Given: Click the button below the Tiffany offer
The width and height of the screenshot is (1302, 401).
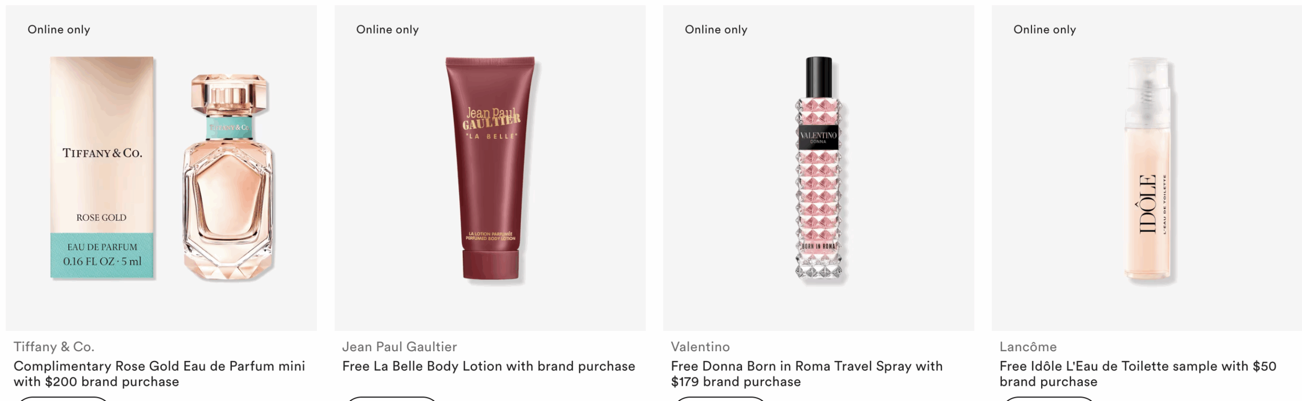Looking at the screenshot, I should tap(64, 398).
